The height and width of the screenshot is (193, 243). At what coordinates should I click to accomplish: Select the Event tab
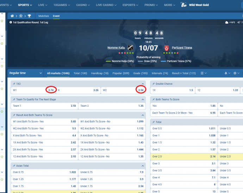coord(56,16)
